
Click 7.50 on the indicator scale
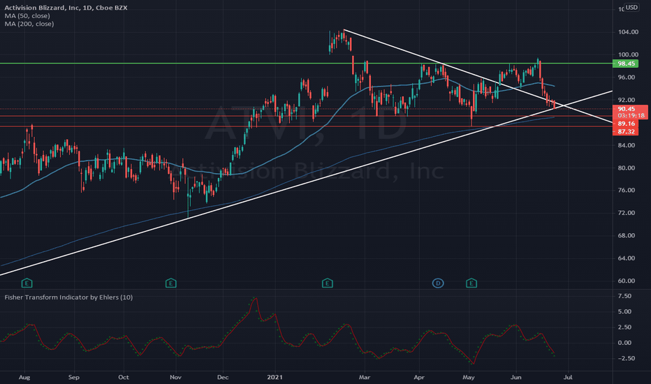625,296
